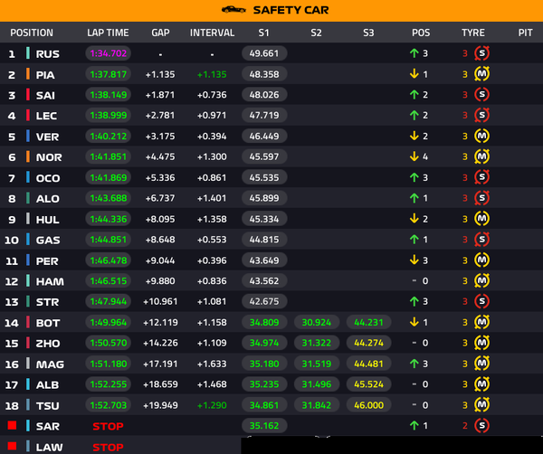This screenshot has height=454, width=543.
Task: Click the safety car icon in banner
Action: coord(233,10)
